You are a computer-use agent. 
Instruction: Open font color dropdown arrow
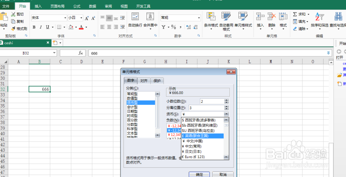pos(86,27)
